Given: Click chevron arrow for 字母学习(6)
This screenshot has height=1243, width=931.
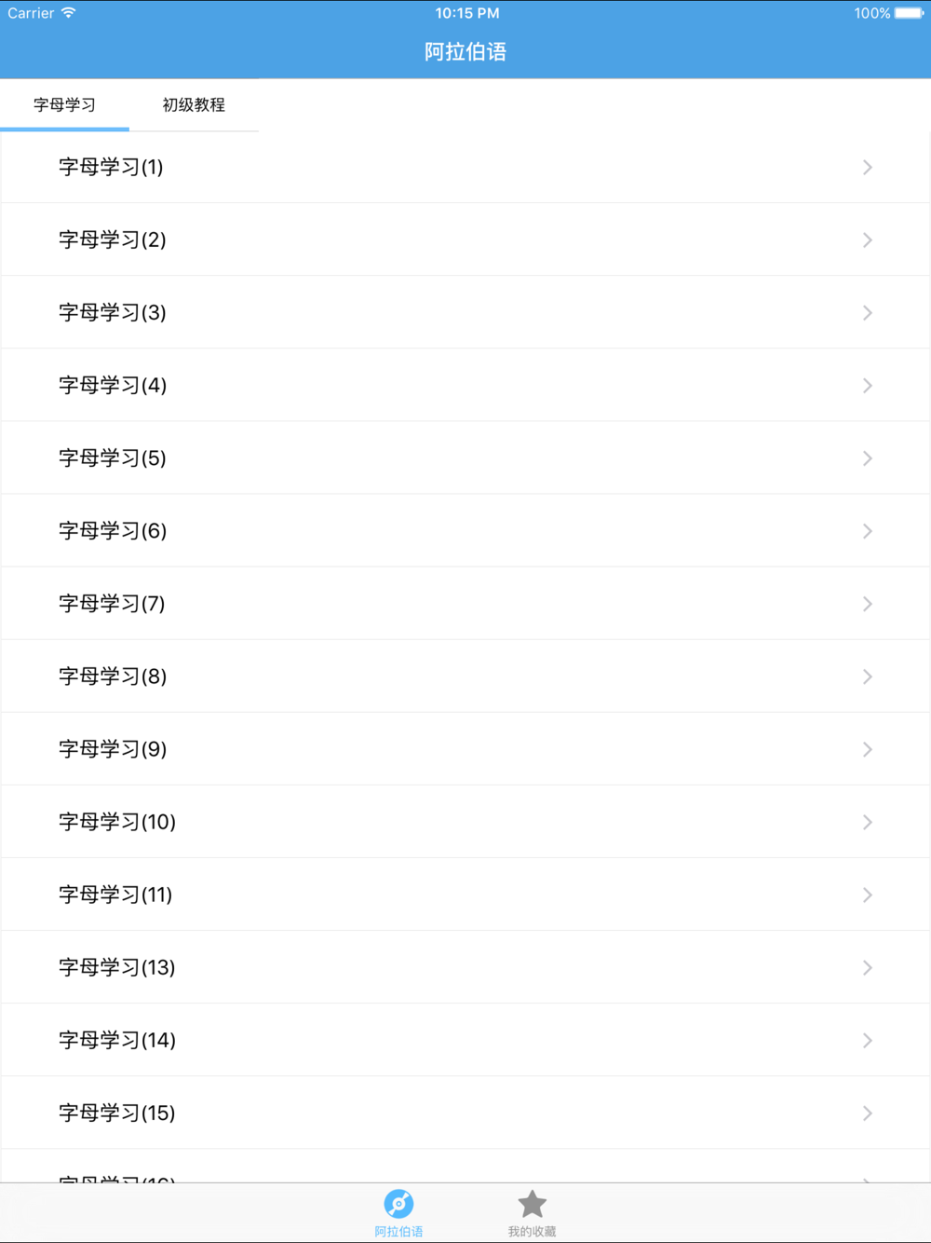Looking at the screenshot, I should (867, 531).
